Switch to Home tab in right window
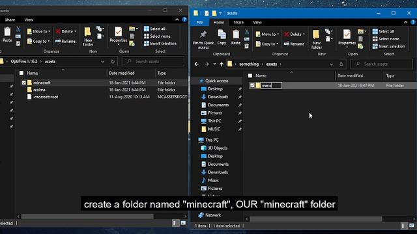 pyautogui.click(x=219, y=23)
